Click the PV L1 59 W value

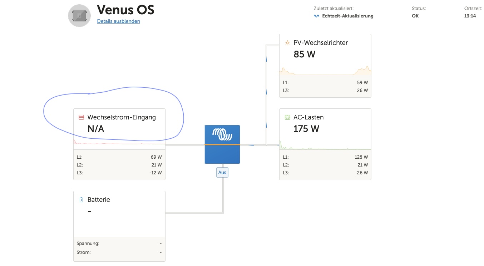[x=362, y=82]
